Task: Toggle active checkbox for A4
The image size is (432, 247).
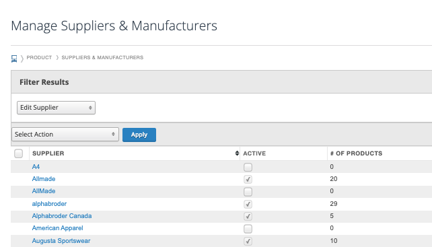Action: coord(248,167)
